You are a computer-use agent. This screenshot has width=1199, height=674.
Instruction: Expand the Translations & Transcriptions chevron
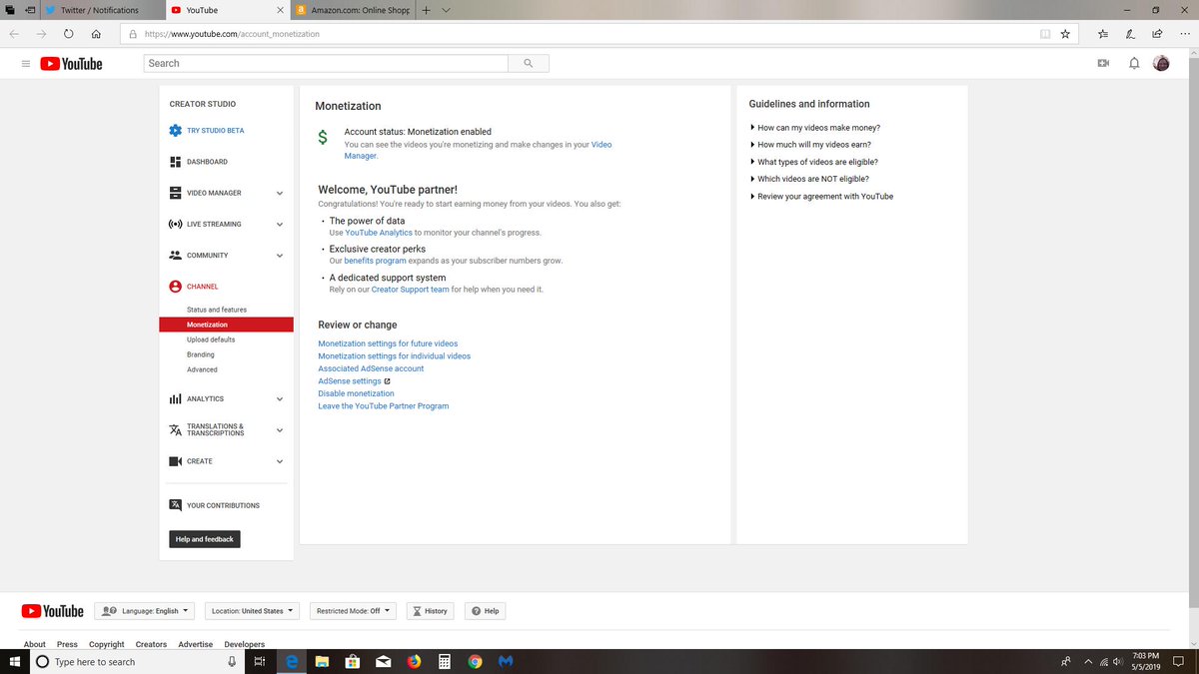[x=280, y=430]
